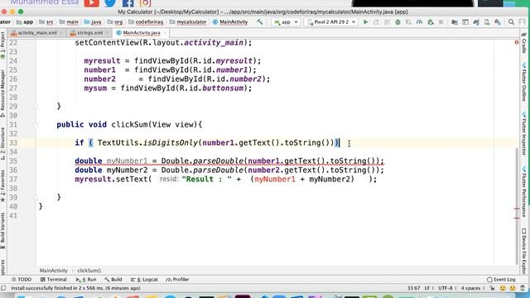Viewport: 530px width, 298px height.
Task: Click the fold end marker at line 39
Action: click(x=36, y=197)
